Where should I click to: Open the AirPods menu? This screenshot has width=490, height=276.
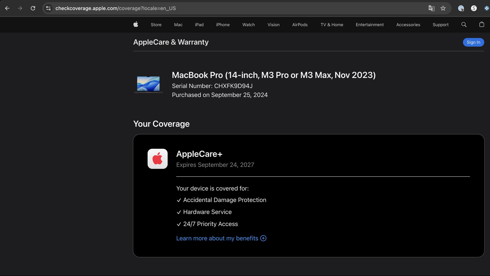coord(300,25)
